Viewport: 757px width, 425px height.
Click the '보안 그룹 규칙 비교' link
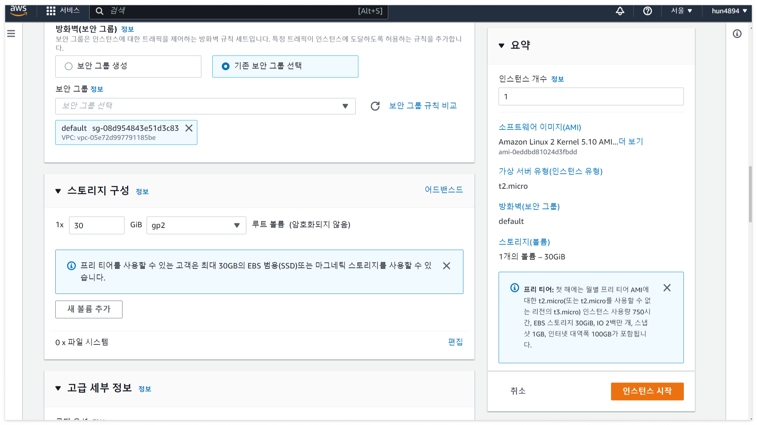(x=423, y=106)
